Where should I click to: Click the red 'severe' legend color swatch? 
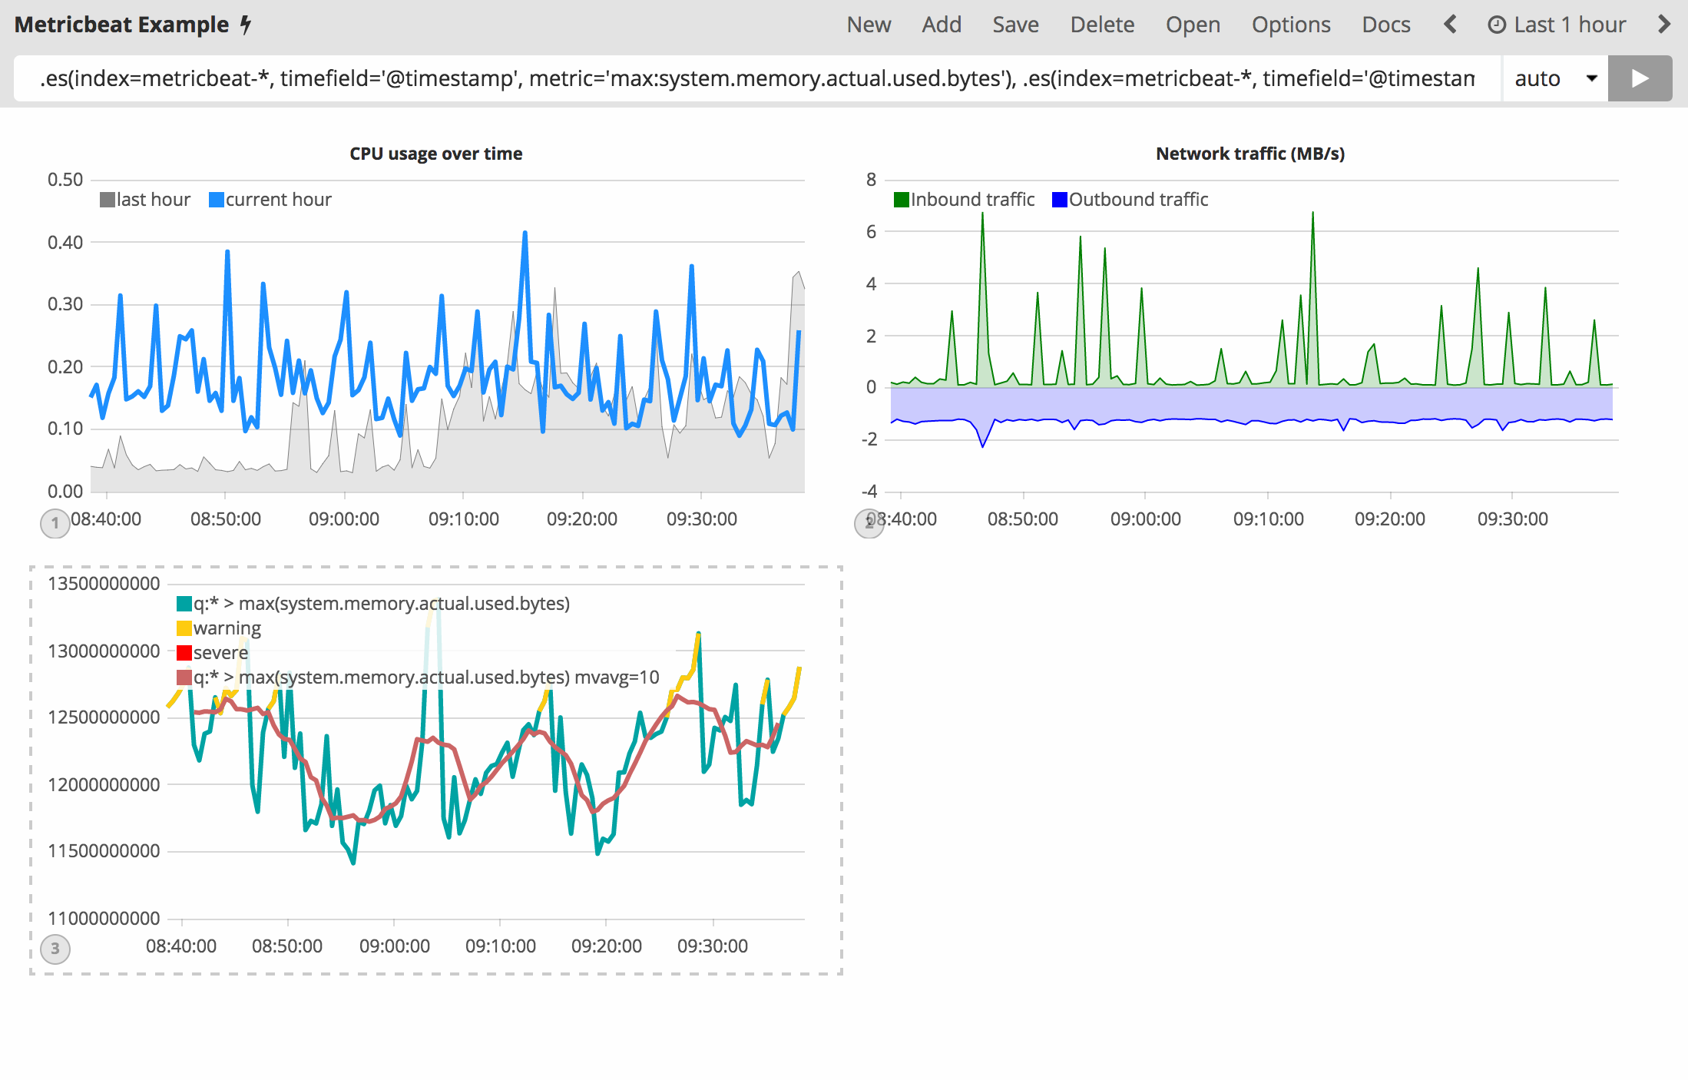pyautogui.click(x=184, y=653)
